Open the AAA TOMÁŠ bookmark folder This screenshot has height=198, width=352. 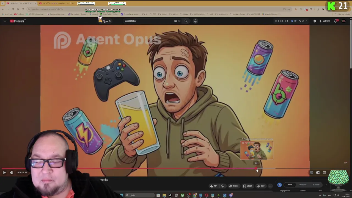(254, 14)
